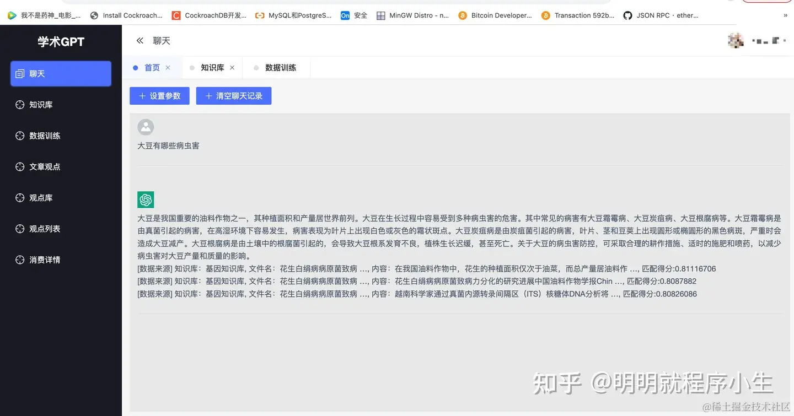Click the profile picture in header

click(x=736, y=41)
